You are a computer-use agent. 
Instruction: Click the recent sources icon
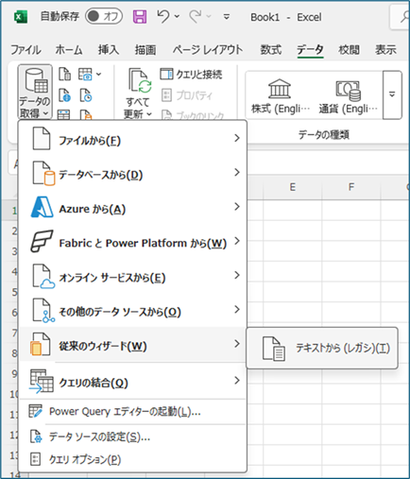pos(86,95)
